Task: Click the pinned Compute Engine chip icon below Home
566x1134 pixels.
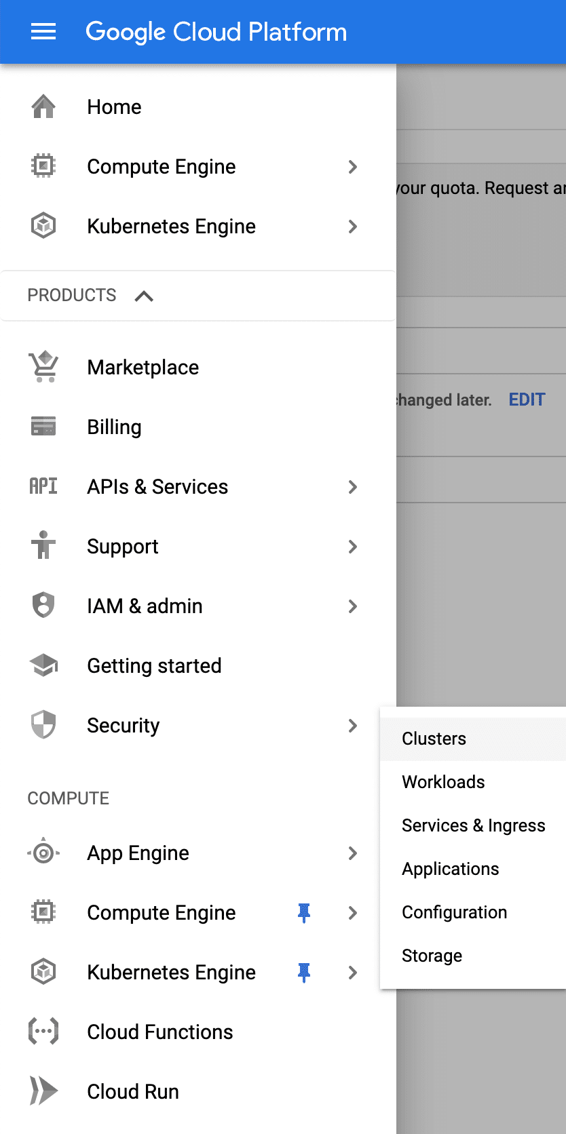Action: pos(43,166)
